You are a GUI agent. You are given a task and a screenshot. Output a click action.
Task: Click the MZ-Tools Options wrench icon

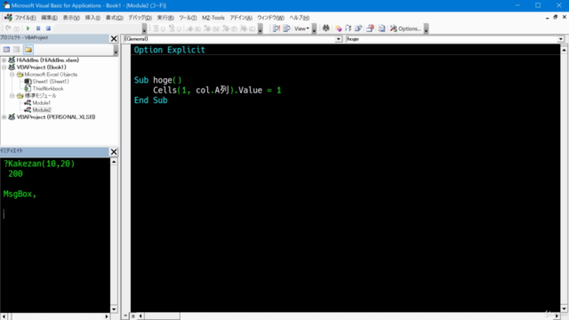click(393, 28)
